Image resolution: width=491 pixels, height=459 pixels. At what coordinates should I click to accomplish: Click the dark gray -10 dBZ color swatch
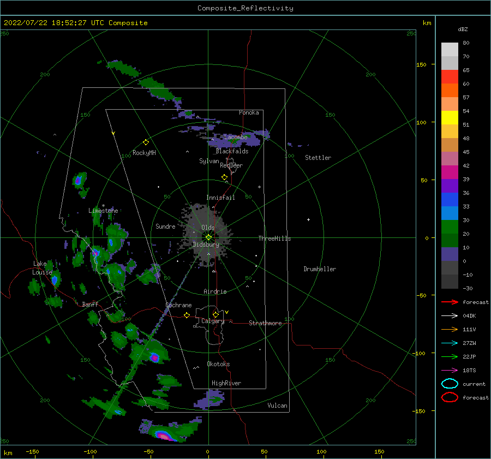450,282
